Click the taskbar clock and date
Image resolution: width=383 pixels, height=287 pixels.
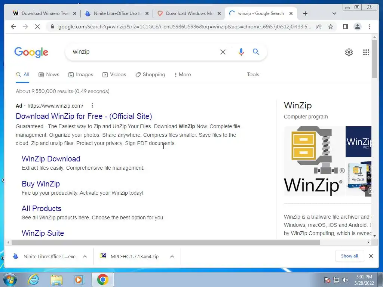364,280
